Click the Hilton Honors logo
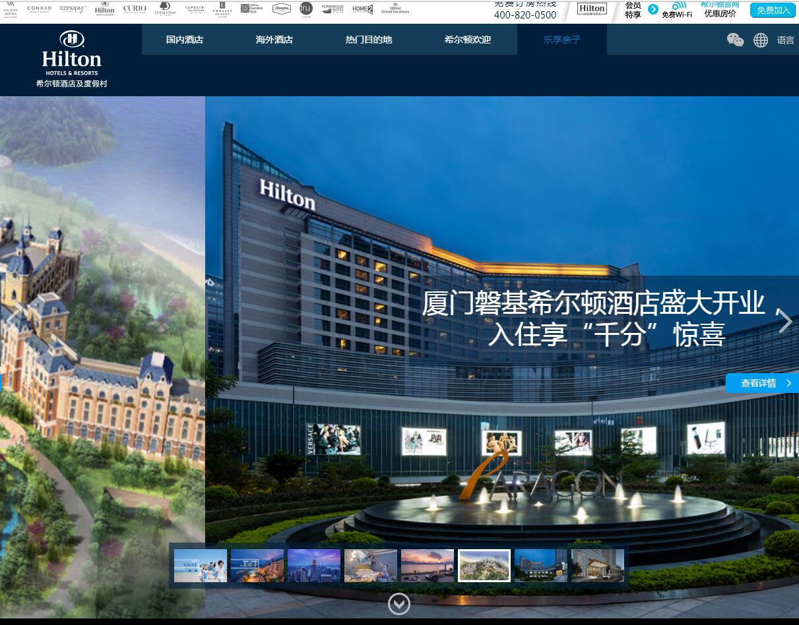799x625 pixels. pos(592,9)
